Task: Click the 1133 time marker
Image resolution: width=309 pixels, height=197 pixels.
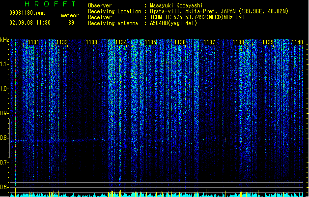Action: [x=92, y=42]
